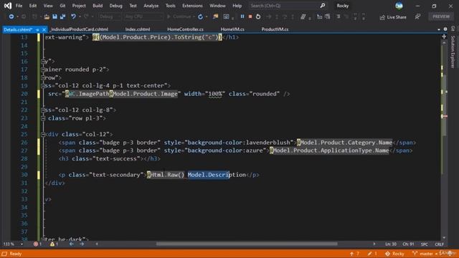This screenshot has height=258, width=459.
Task: Click the Hot Reload refresh icon
Action: click(200, 16)
